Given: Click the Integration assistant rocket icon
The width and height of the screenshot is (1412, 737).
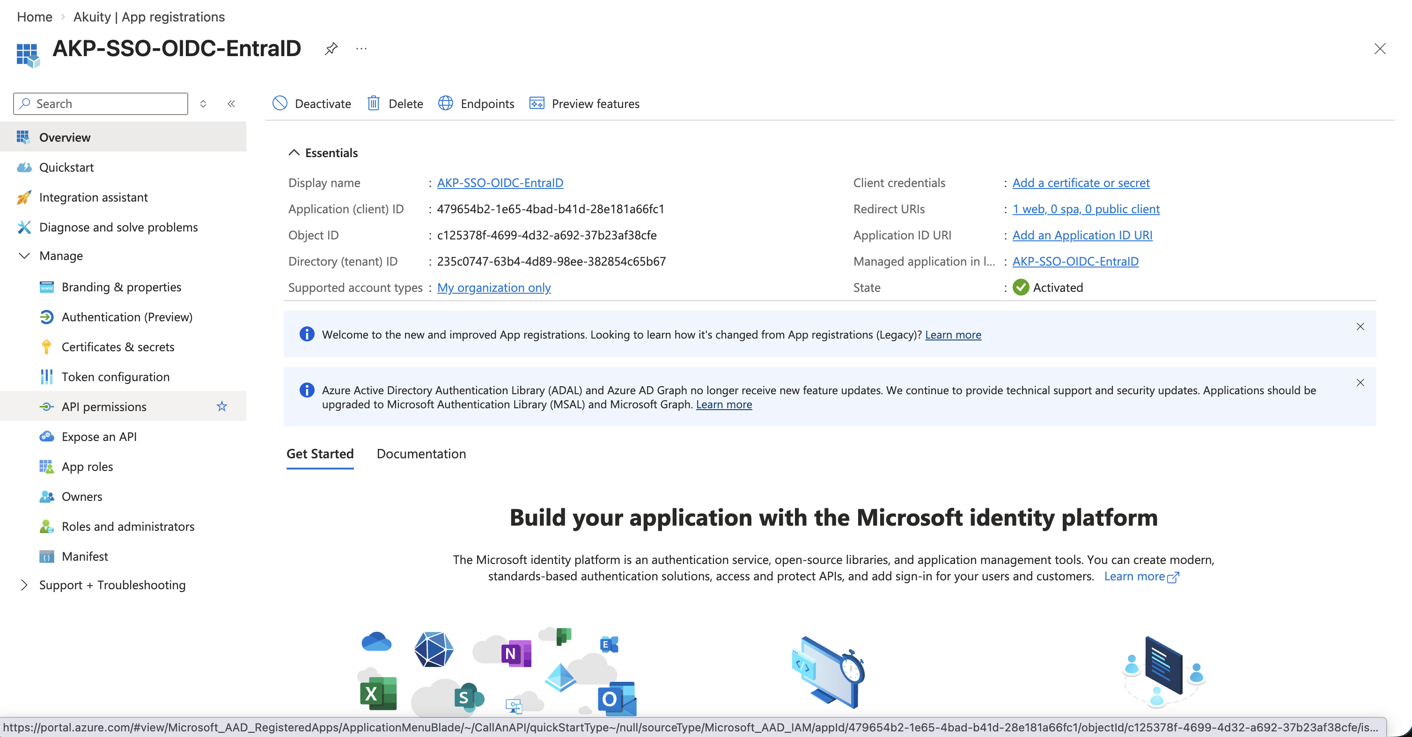Looking at the screenshot, I should click(23, 197).
